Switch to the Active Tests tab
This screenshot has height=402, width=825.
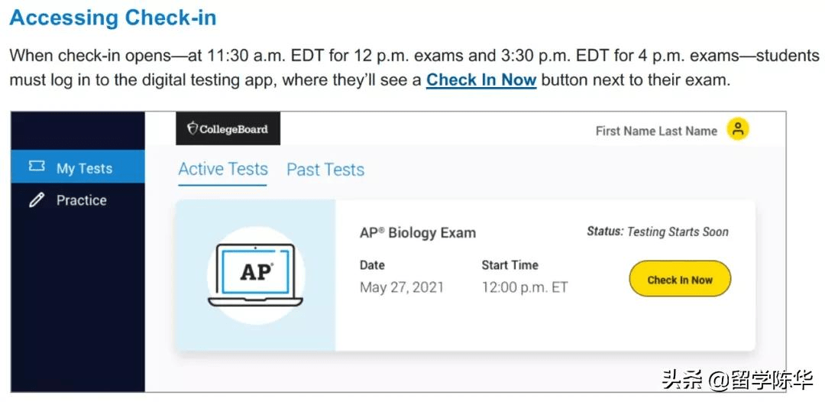coord(223,169)
